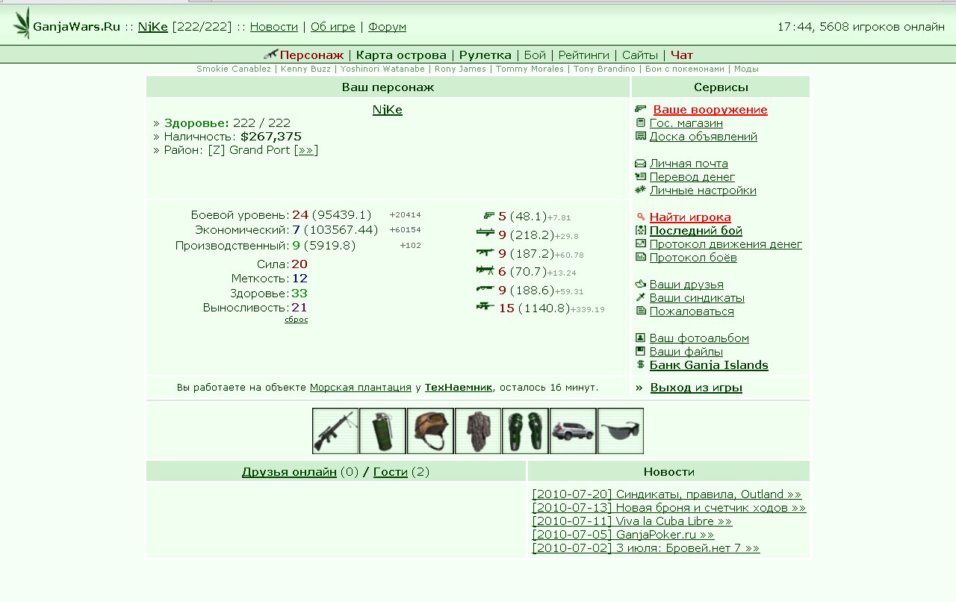Click the icon beside Ваши друзья
Screen dimensions: 956x602
pos(641,284)
